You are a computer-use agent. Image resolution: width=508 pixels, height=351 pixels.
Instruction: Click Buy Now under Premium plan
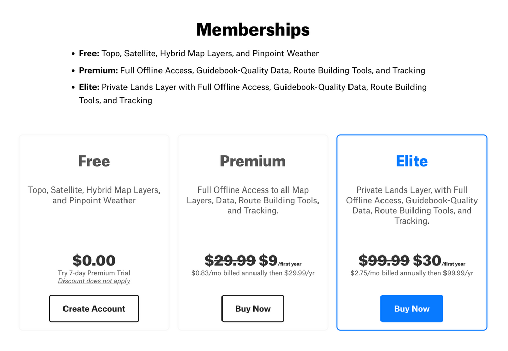click(x=252, y=308)
